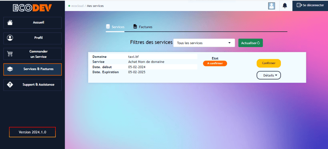Open the Tous les services dropdown

pyautogui.click(x=204, y=43)
